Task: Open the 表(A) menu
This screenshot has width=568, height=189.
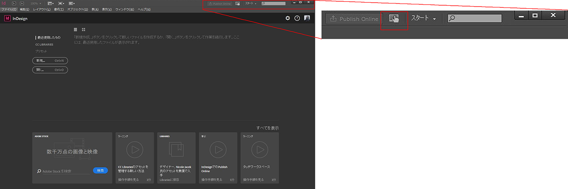Action: coord(95,9)
